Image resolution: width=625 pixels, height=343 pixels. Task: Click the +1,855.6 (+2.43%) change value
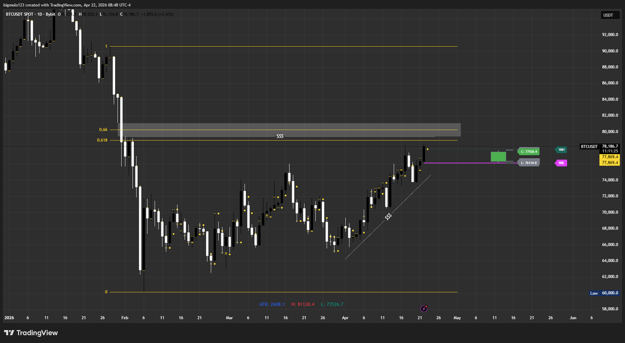tap(157, 14)
